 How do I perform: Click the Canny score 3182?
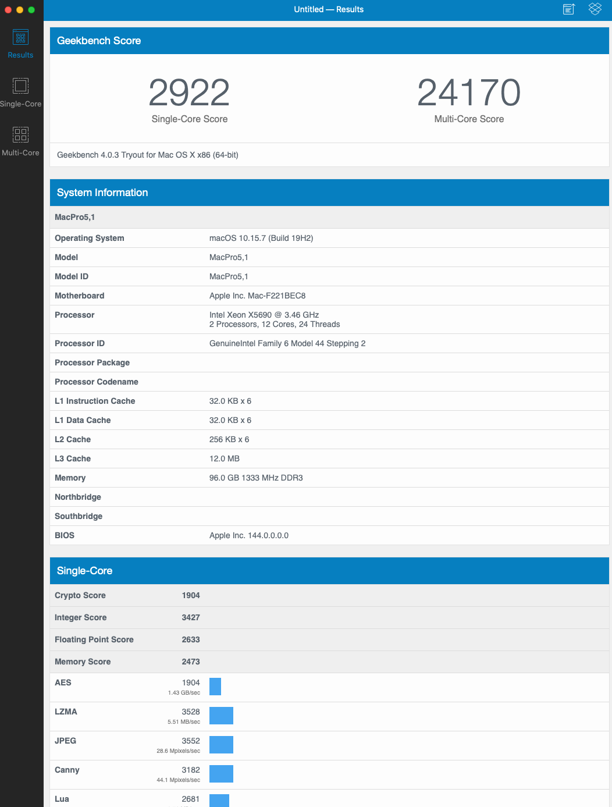click(x=191, y=770)
